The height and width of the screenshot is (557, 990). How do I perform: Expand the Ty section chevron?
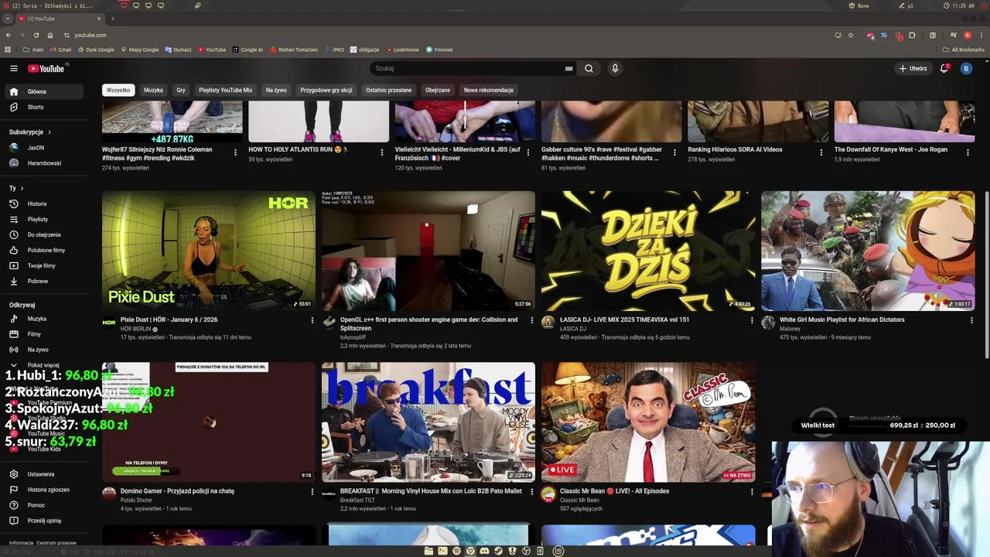click(22, 188)
